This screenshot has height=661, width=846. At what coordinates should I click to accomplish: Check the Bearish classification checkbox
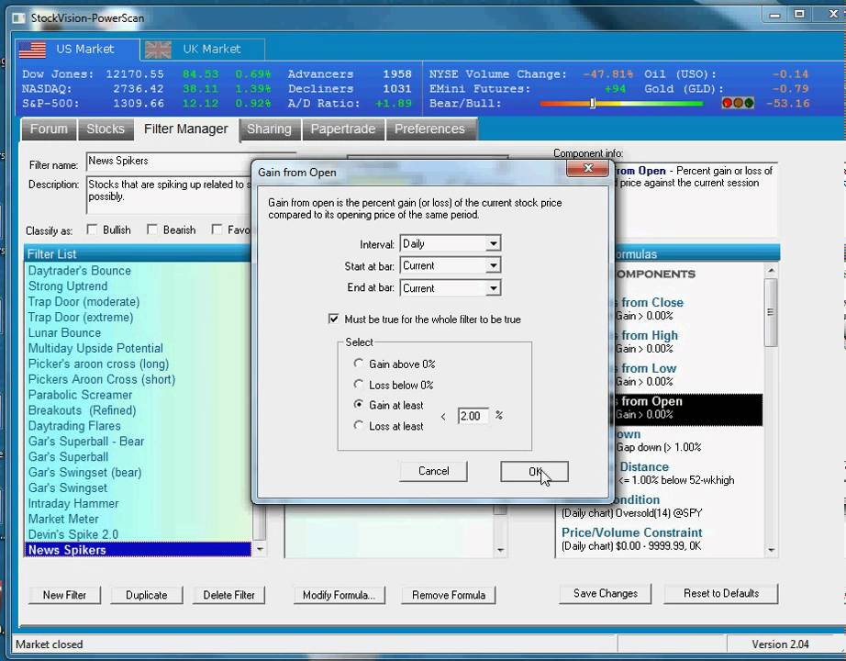coord(152,230)
